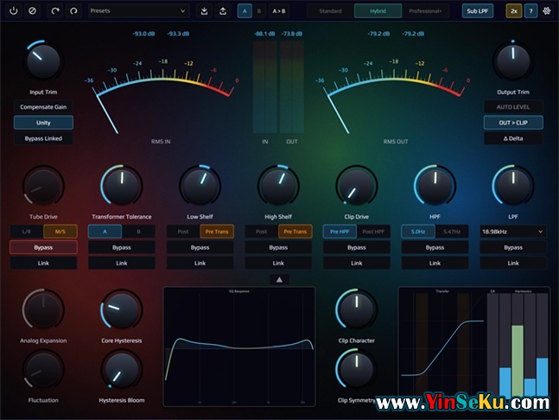This screenshot has height=420, width=559.
Task: Enable the OUT > CLIP toggle
Action: (512, 123)
